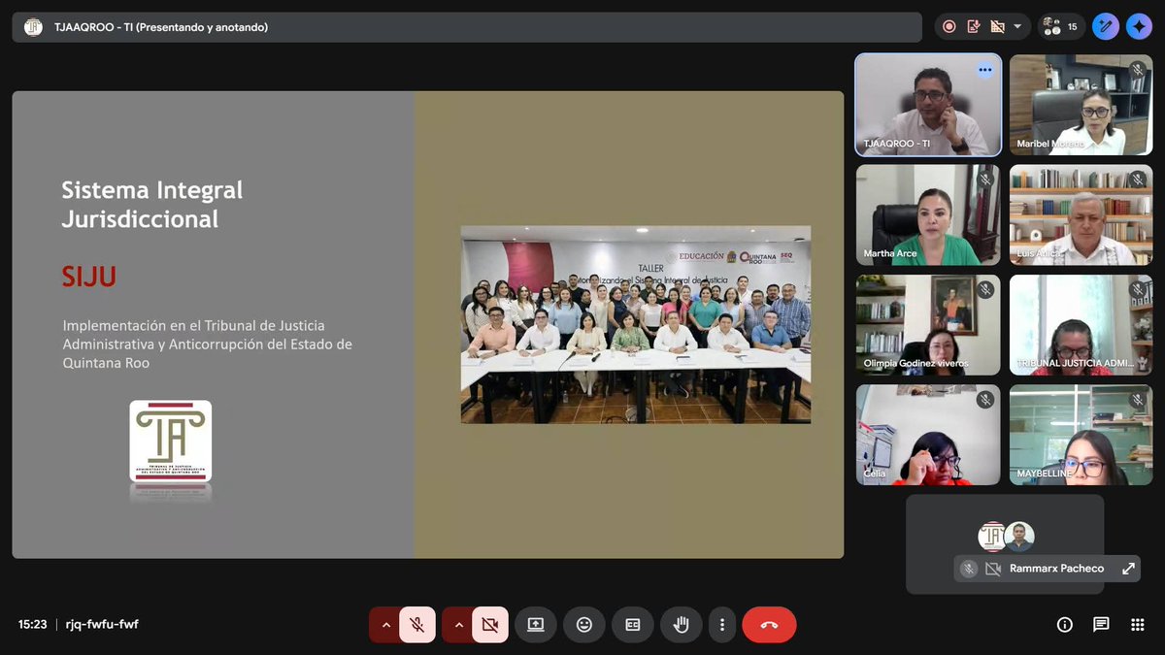Click muted mic icon on Martha Arce tile
Viewport: 1165px width, 655px height.
985,180
